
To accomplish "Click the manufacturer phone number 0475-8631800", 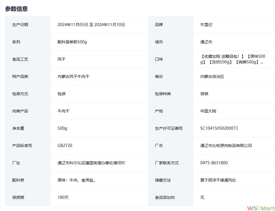I will tap(214, 163).
